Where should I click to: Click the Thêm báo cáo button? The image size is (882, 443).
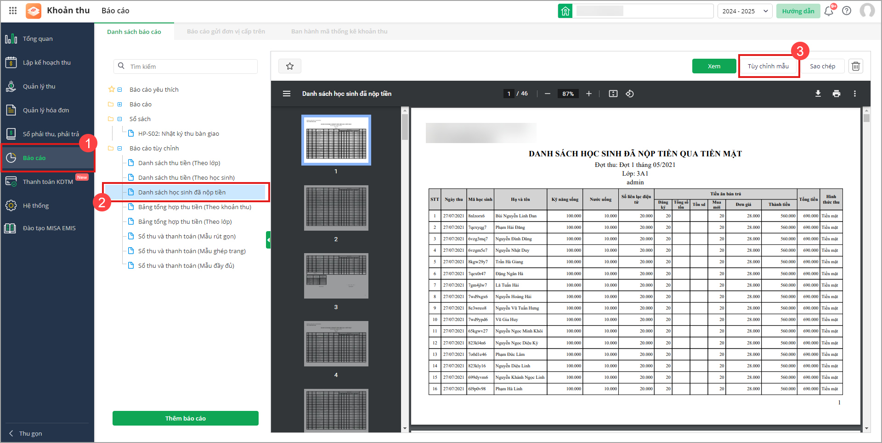tap(185, 418)
